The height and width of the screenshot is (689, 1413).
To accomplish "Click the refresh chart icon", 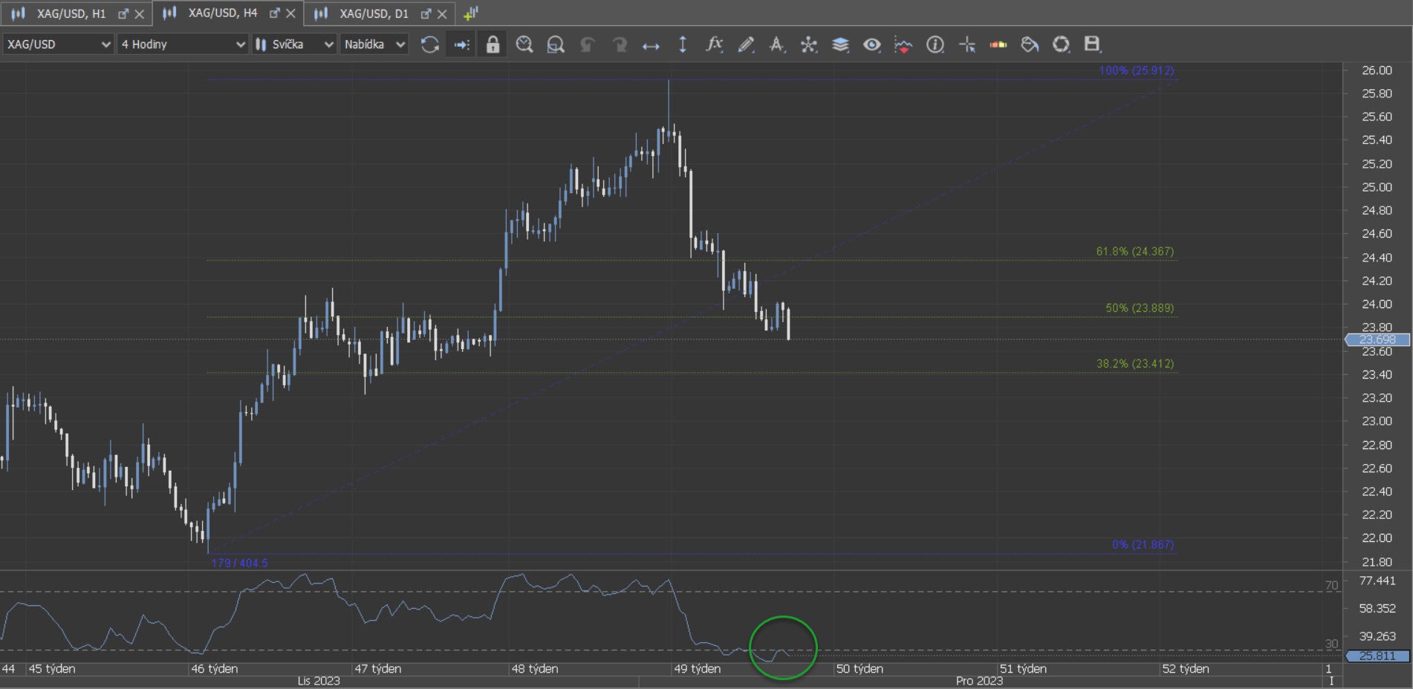I will (429, 45).
